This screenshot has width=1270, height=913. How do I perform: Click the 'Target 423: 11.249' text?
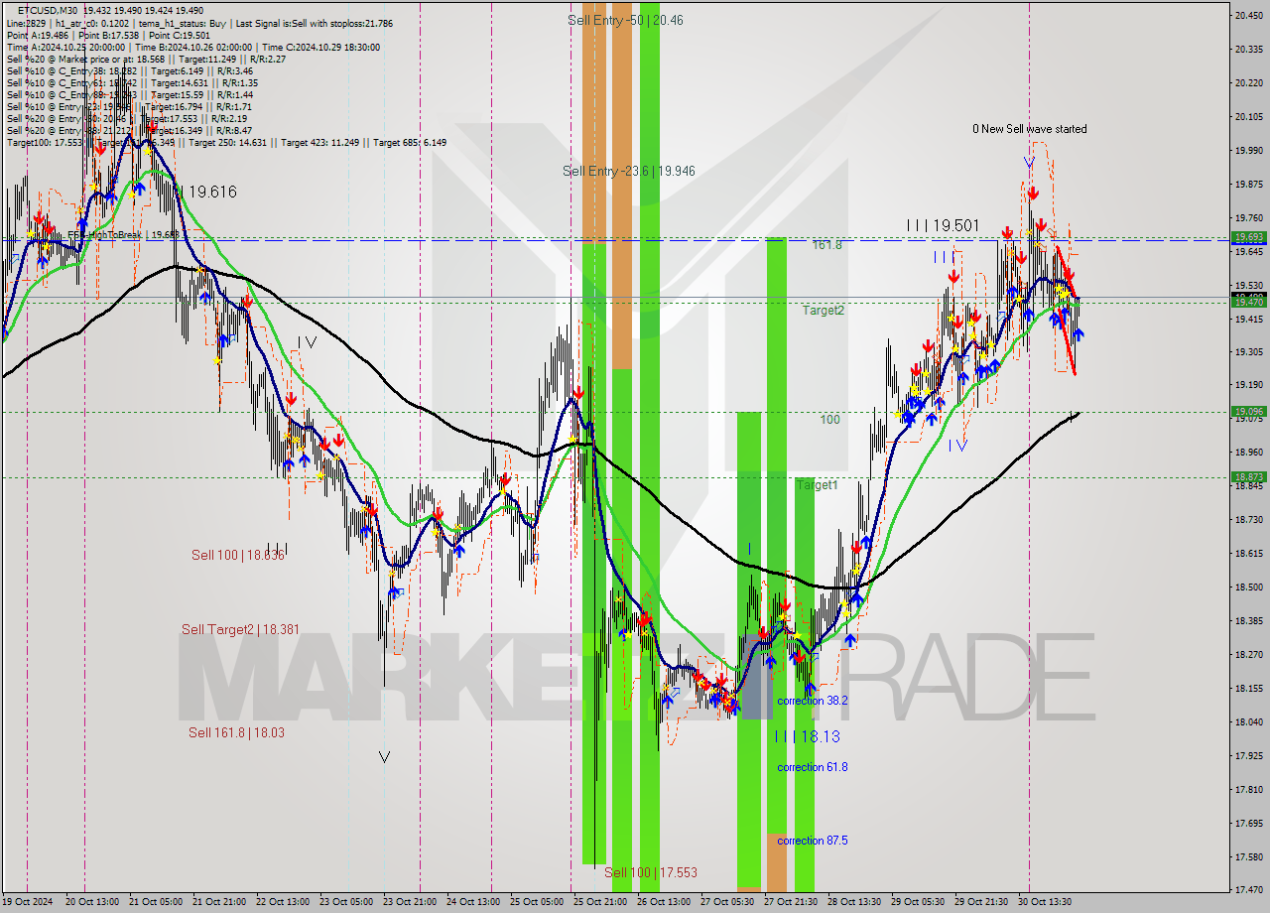(x=322, y=142)
